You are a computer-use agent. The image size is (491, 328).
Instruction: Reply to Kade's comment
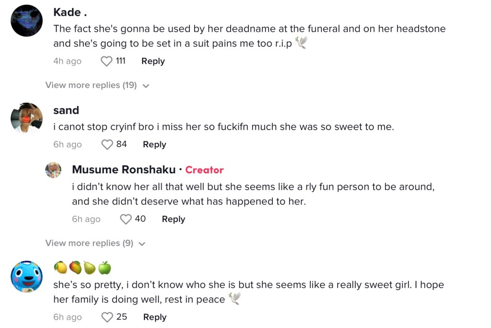tap(153, 61)
